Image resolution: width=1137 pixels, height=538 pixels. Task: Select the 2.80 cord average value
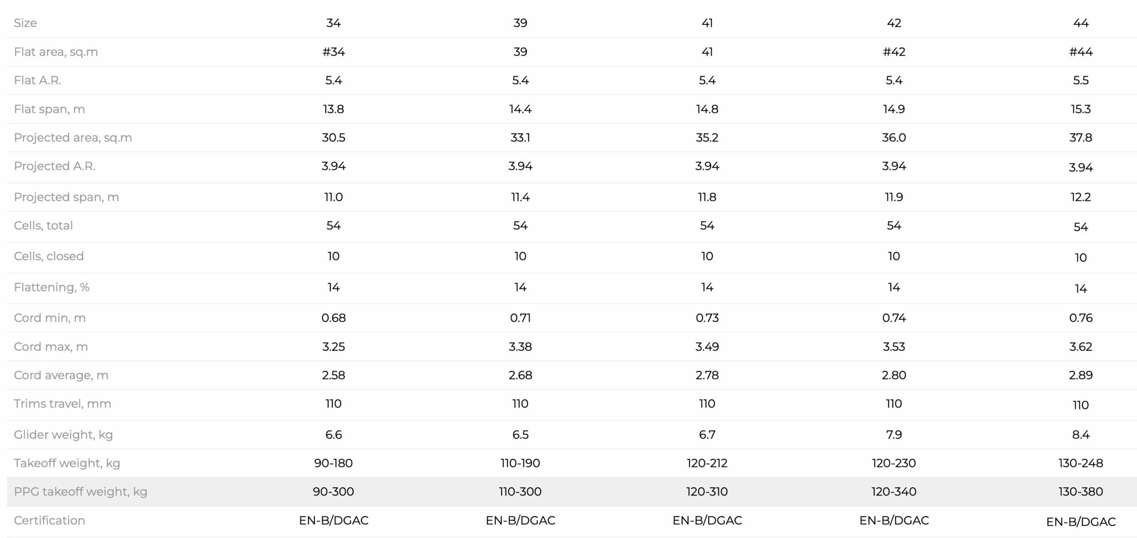point(894,375)
